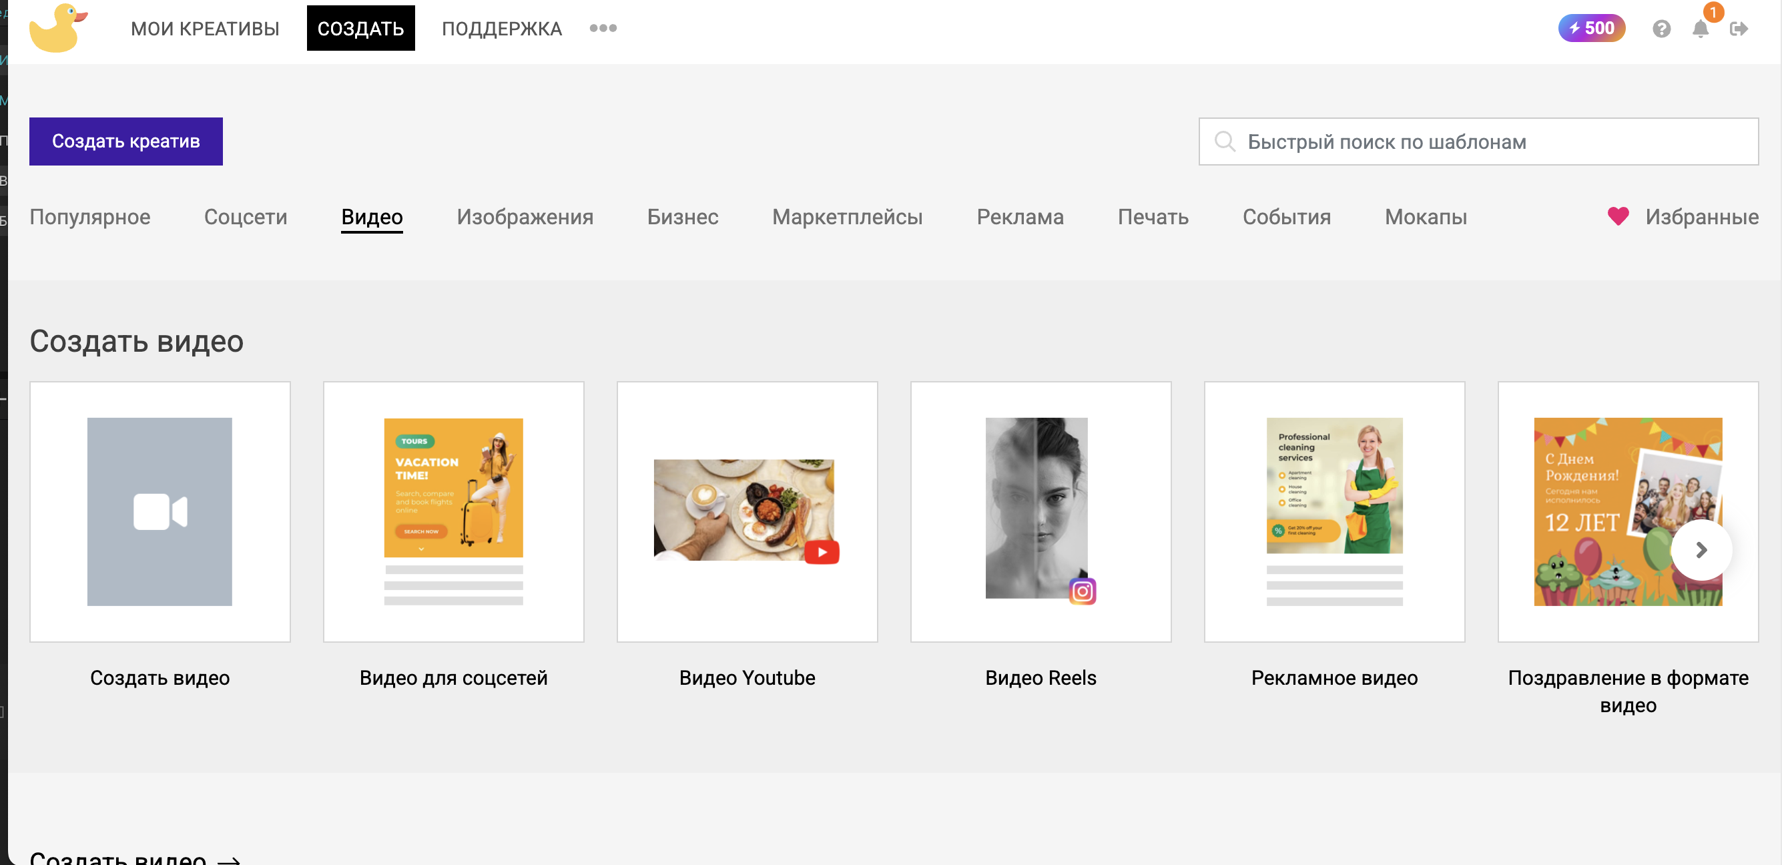Click the 500 energy credits badge
Viewport: 1782px width, 865px height.
coord(1590,29)
